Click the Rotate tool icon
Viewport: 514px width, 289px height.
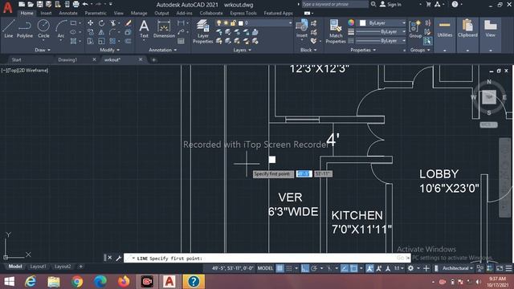pos(102,23)
